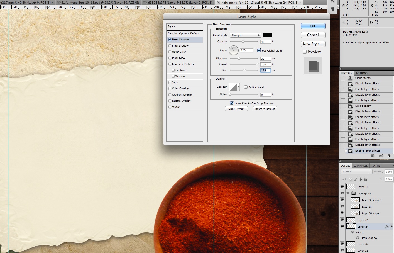Click Reset to Default button
The image size is (394, 253).
point(265,109)
